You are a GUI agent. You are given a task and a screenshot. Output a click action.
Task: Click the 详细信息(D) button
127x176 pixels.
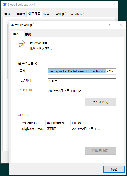[100, 151]
